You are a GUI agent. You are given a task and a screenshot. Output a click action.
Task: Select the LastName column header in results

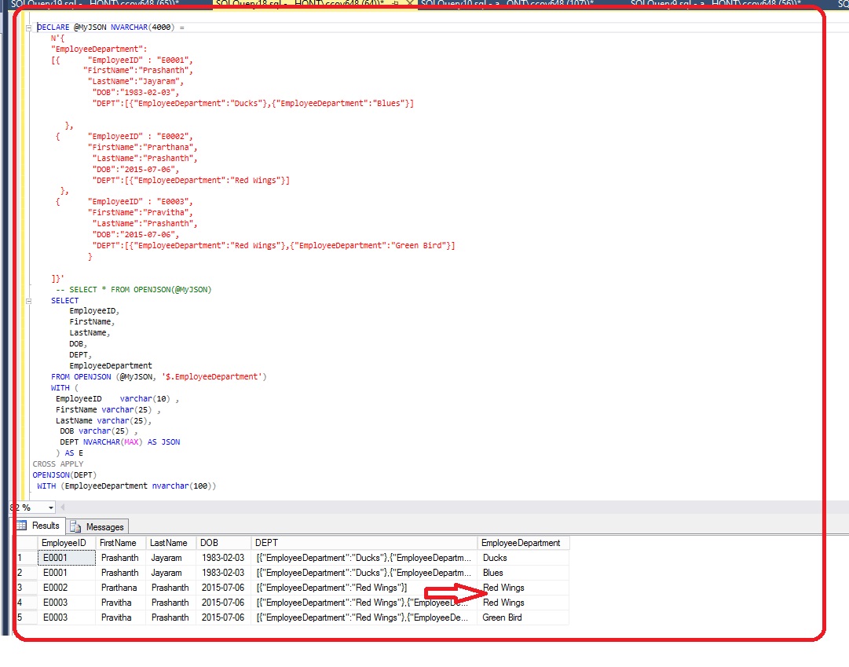tap(170, 543)
